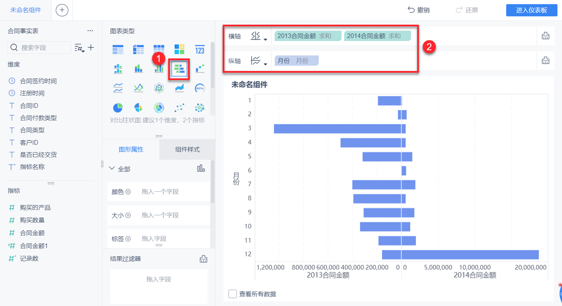Image resolution: width=562 pixels, height=306 pixels.
Task: Select the radar chart type
Action: [x=159, y=88]
